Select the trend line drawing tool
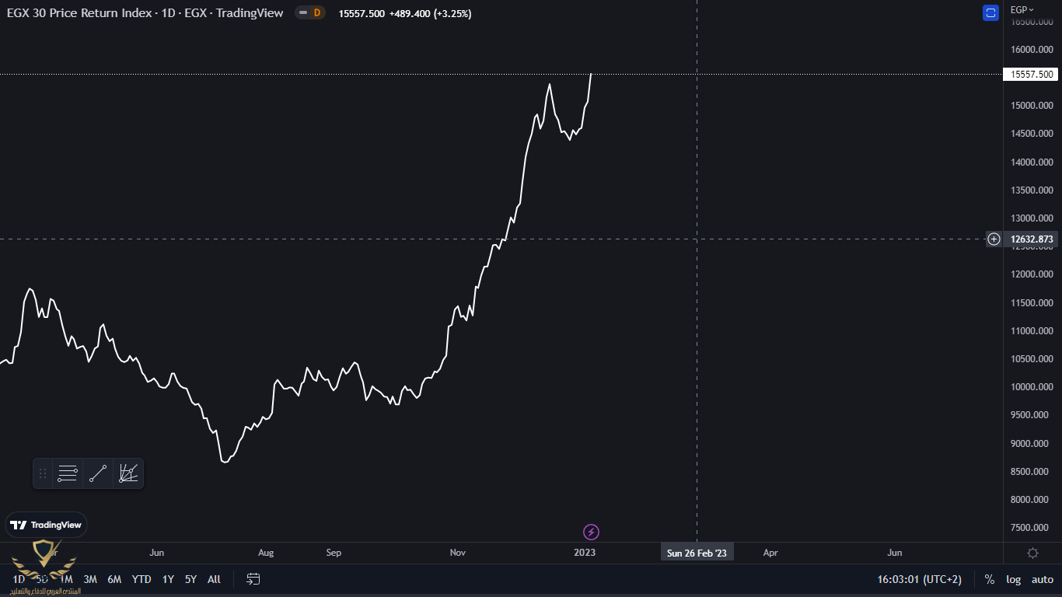This screenshot has height=597, width=1062. (x=98, y=473)
